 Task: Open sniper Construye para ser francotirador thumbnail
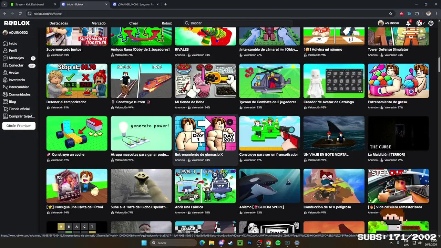click(270, 133)
